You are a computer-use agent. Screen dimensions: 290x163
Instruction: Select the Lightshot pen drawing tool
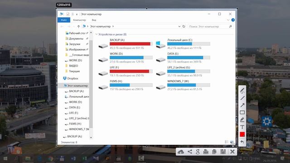[x=242, y=91]
